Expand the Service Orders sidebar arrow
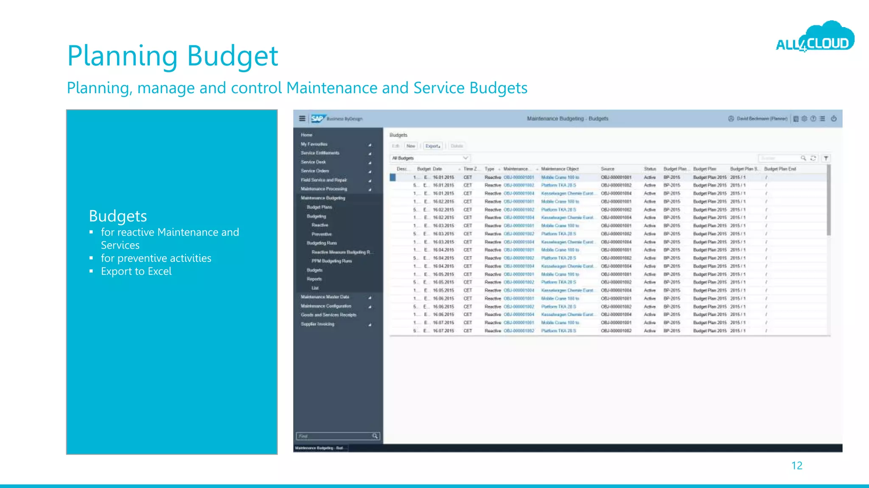 [x=370, y=171]
